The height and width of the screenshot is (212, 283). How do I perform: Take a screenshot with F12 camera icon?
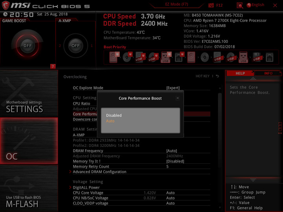point(211,5)
